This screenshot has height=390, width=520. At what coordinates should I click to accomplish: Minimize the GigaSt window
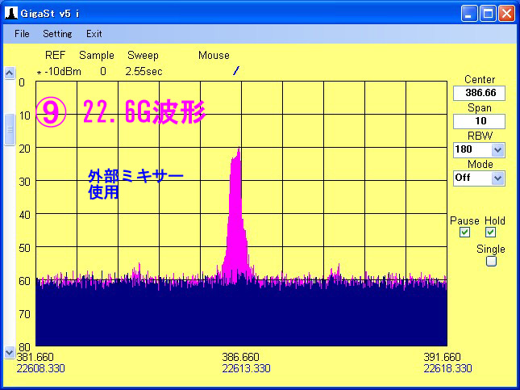(470, 13)
